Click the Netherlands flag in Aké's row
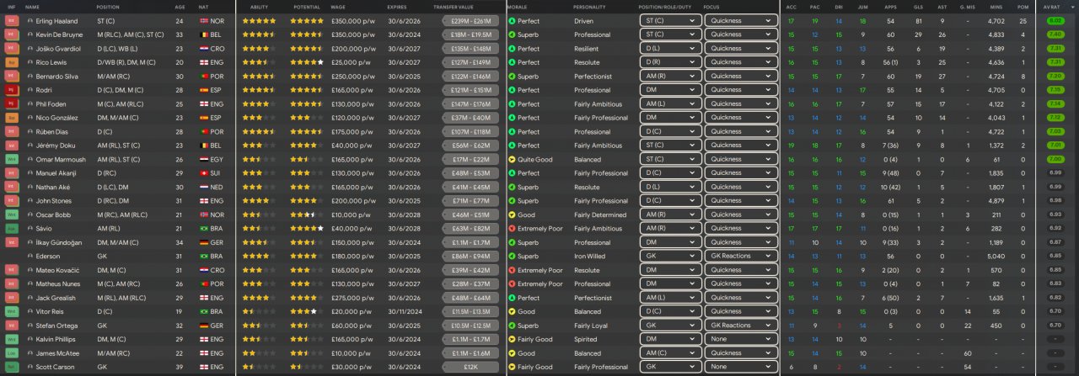Screen dimensions: 1079x376 point(203,187)
